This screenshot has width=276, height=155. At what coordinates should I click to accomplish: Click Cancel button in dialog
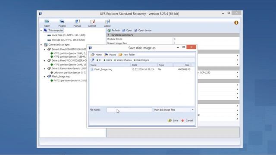[187, 121]
